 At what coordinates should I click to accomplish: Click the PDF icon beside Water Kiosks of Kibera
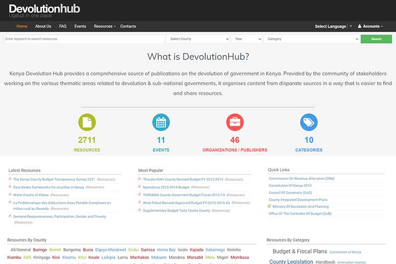point(10,195)
